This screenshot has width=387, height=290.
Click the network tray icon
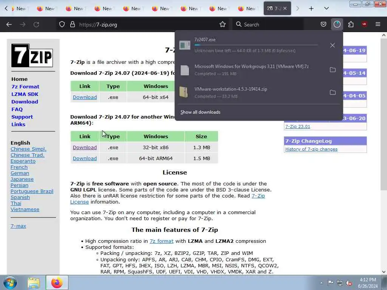340,283
